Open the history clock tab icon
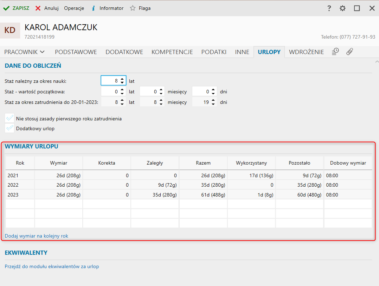 pyautogui.click(x=335, y=52)
